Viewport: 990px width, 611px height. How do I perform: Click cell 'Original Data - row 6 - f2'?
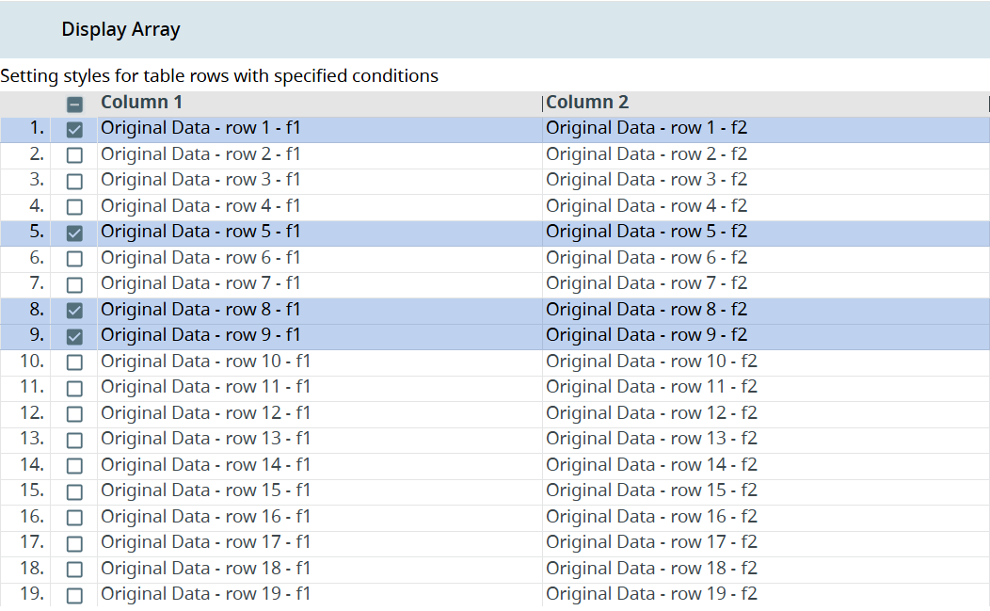pos(647,258)
